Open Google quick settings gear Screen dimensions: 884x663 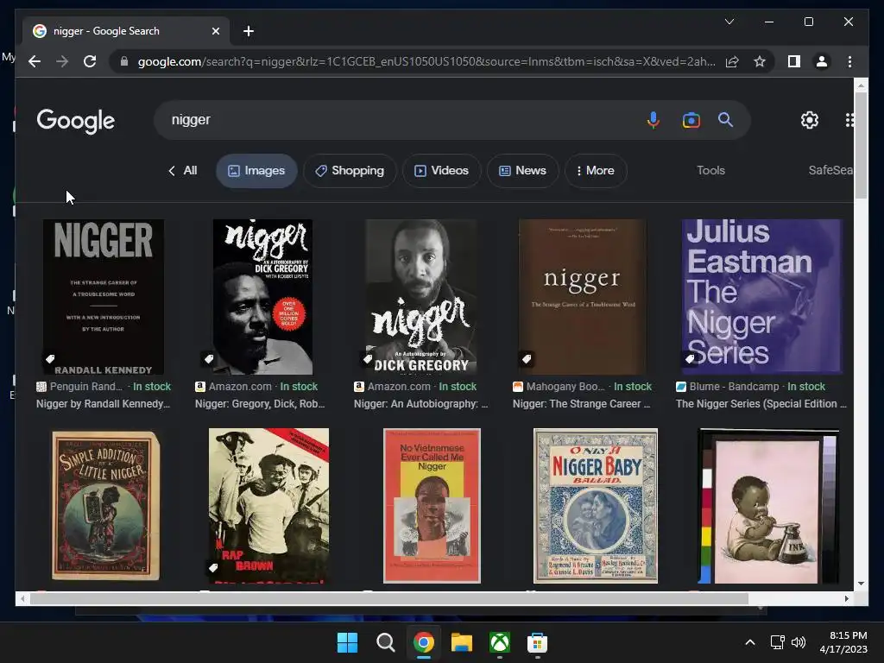[810, 119]
